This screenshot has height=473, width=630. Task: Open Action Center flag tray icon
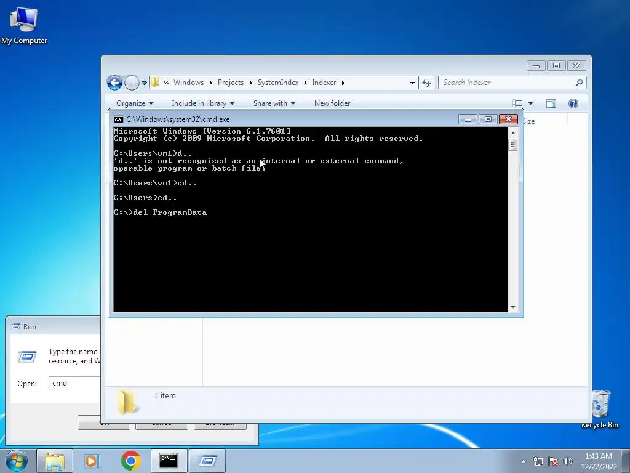[553, 461]
